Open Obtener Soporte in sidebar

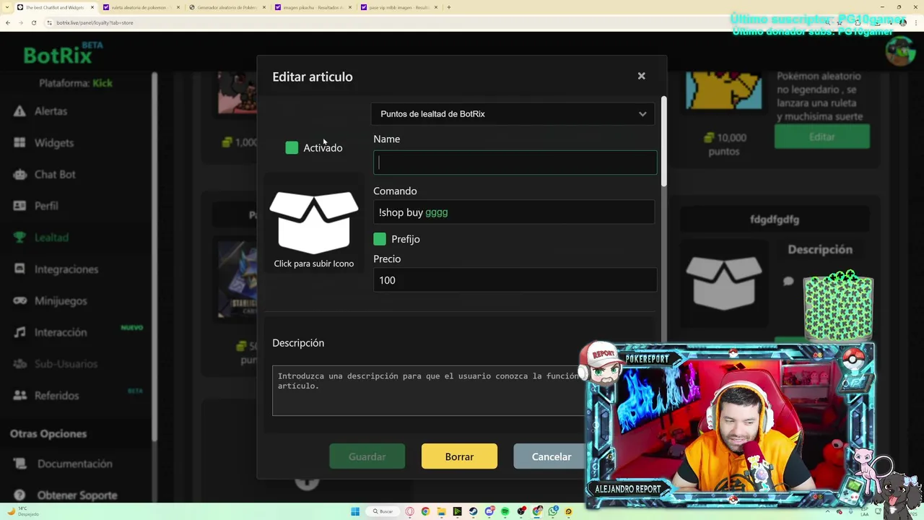click(x=77, y=495)
